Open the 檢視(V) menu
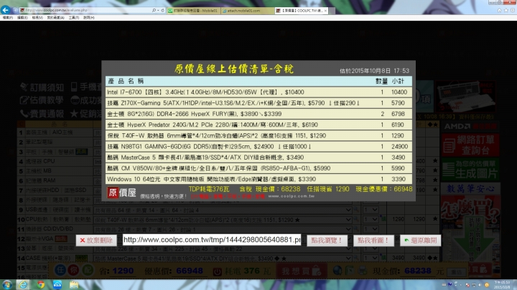Image resolution: width=517 pixels, height=290 pixels. click(37, 18)
